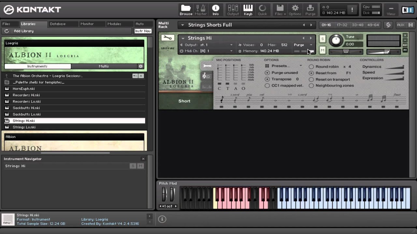Select the col legno articulation note
The height and width of the screenshot is (234, 417).
pyautogui.click(x=262, y=99)
